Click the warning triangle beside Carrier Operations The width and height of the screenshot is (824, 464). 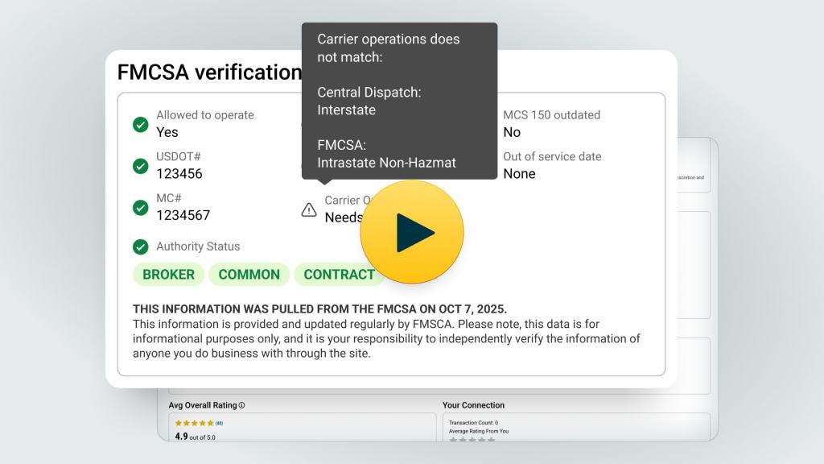click(x=309, y=209)
